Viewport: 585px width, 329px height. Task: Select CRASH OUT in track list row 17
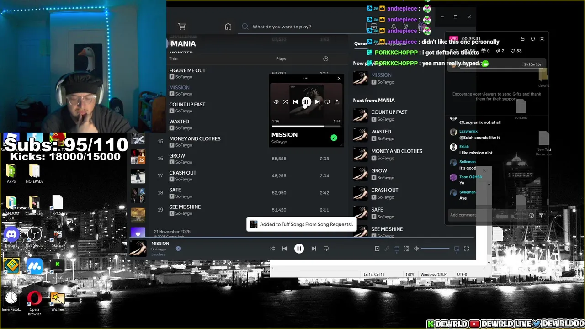[x=183, y=173]
